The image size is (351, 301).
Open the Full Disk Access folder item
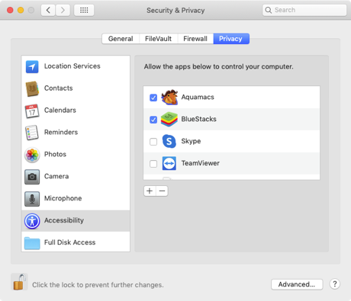(x=76, y=242)
